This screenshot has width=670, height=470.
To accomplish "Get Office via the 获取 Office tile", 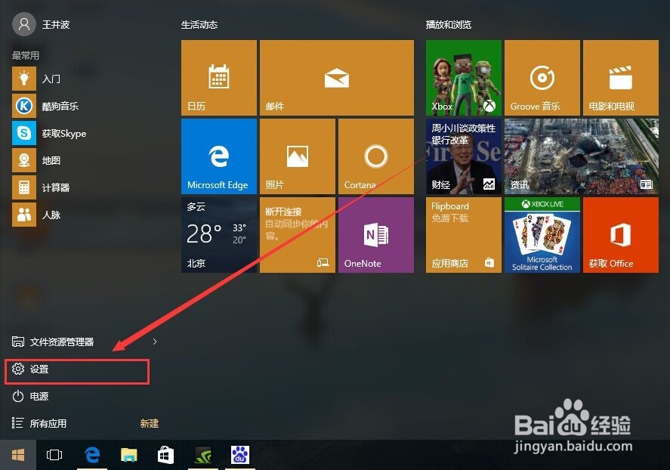I will 620,234.
